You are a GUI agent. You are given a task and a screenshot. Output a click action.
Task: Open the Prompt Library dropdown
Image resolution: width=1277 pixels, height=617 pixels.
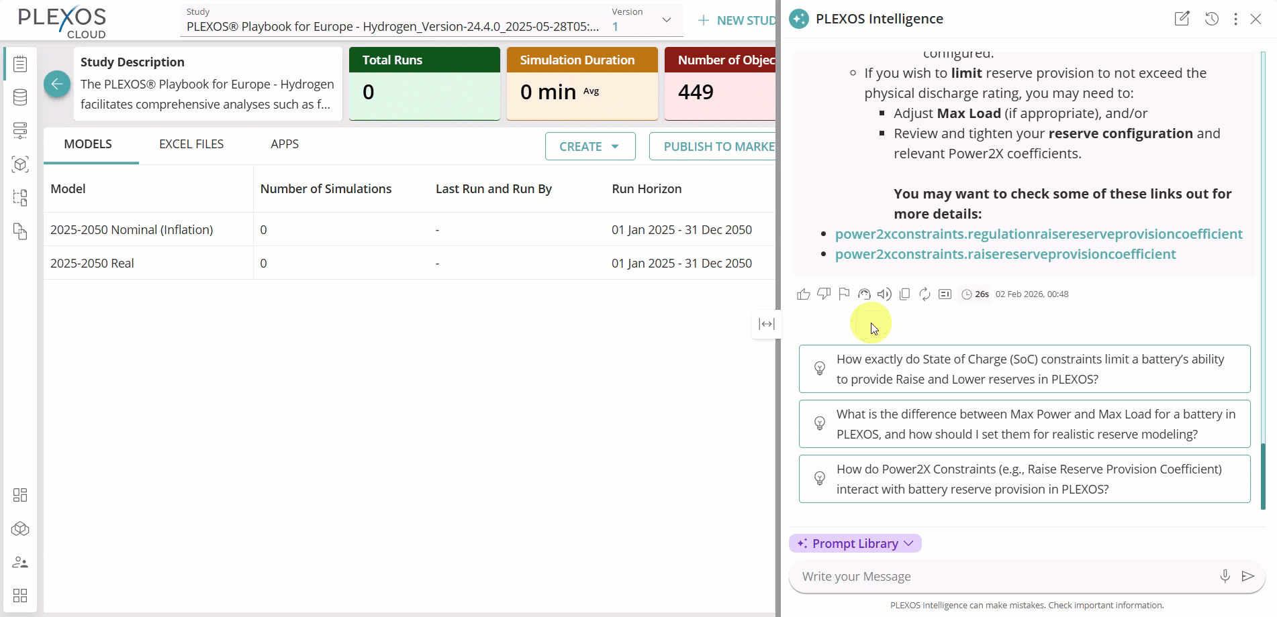click(855, 543)
